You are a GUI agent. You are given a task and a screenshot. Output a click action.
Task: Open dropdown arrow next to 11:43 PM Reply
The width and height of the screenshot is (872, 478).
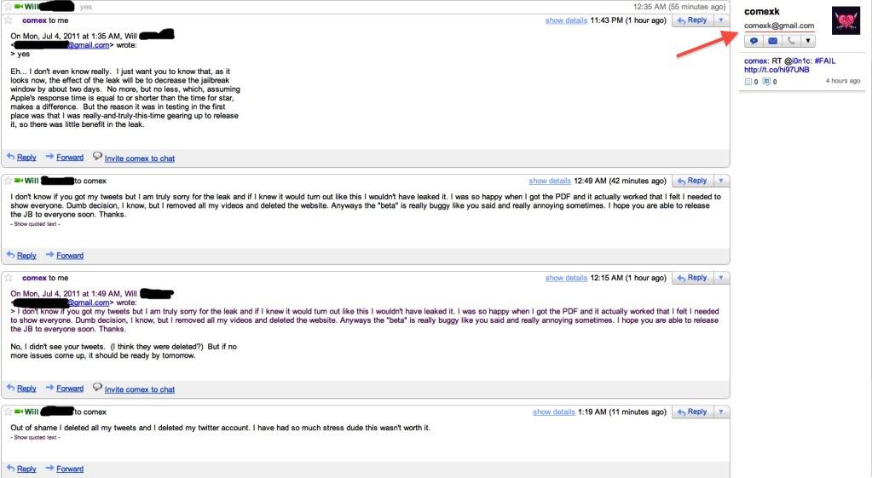720,20
